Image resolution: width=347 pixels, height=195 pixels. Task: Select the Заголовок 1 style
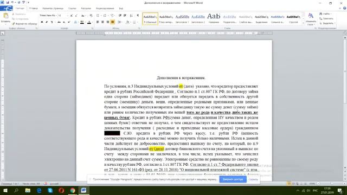tap(182, 18)
